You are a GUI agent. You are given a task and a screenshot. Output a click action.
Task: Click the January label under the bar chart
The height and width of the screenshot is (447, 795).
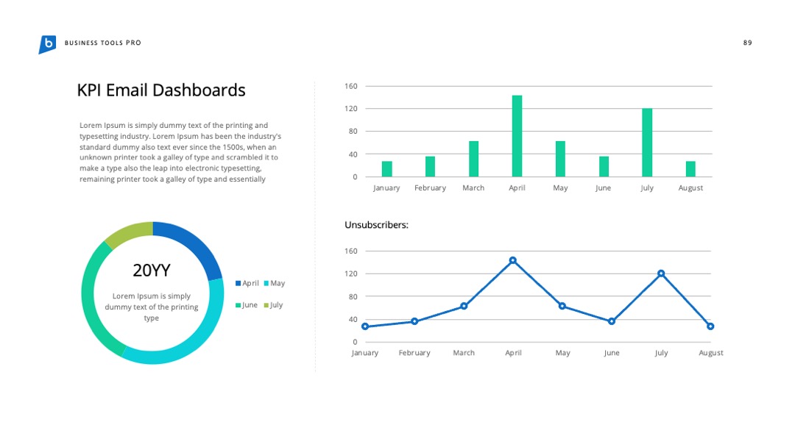386,187
